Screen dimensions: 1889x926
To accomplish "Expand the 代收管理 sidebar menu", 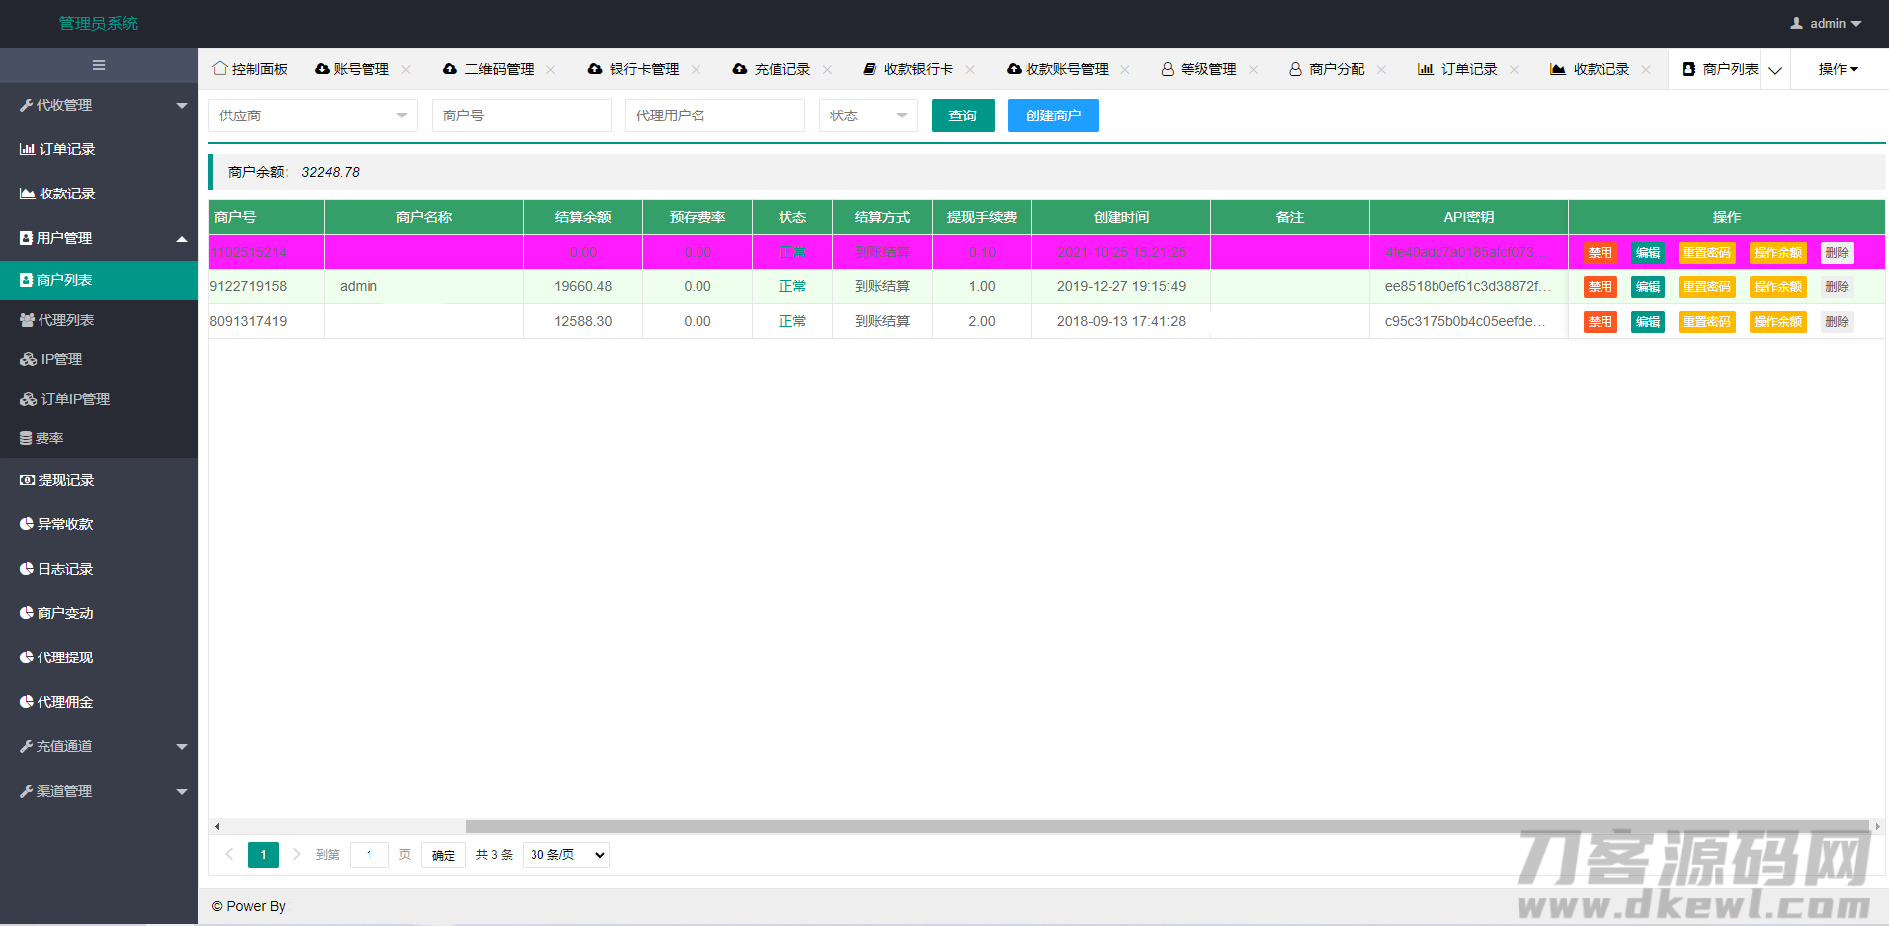I will (x=99, y=105).
